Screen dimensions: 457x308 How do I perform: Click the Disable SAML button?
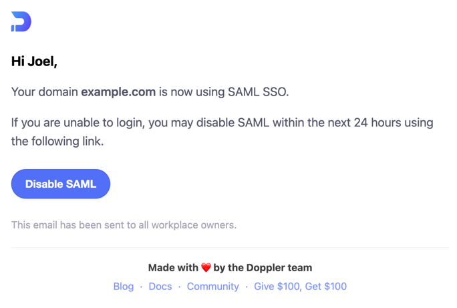(61, 184)
